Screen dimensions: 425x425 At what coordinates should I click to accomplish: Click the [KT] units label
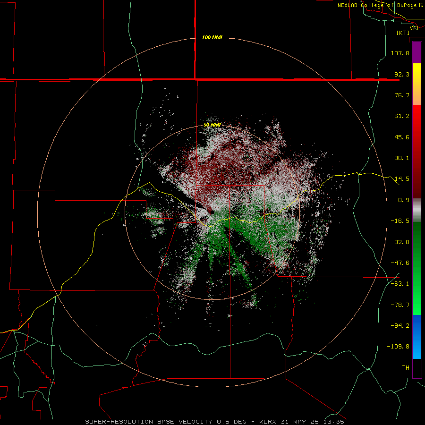tap(403, 33)
